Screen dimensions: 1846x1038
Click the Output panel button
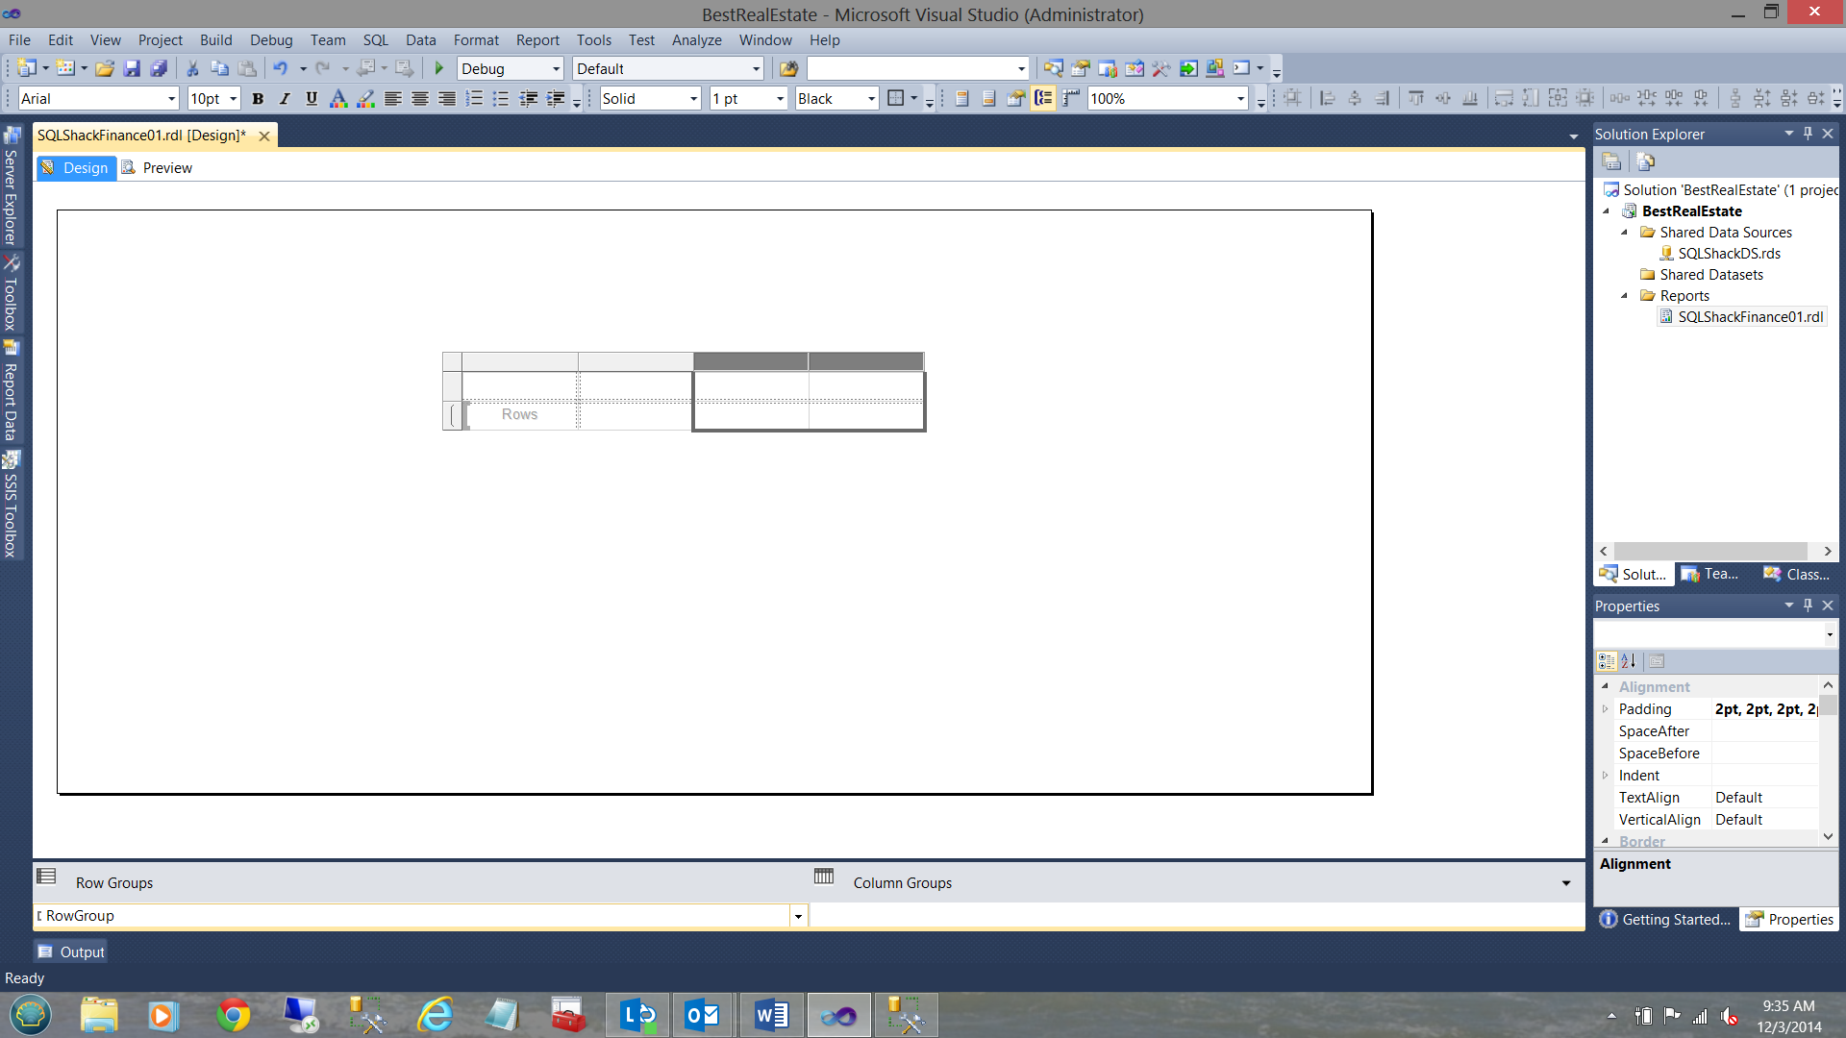click(x=71, y=951)
